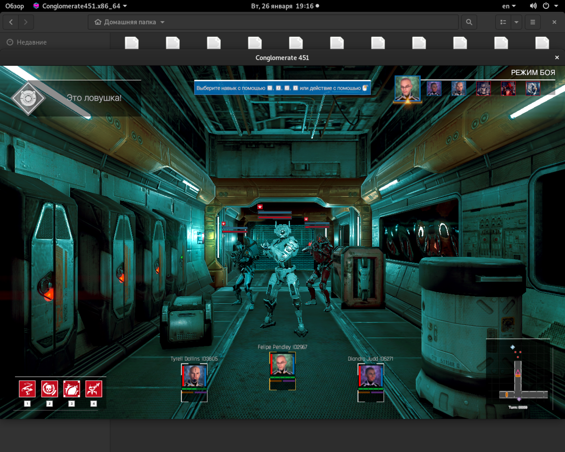Click Felipe Pendley's green health bar
Viewport: 565px width, 452px height.
click(282, 378)
